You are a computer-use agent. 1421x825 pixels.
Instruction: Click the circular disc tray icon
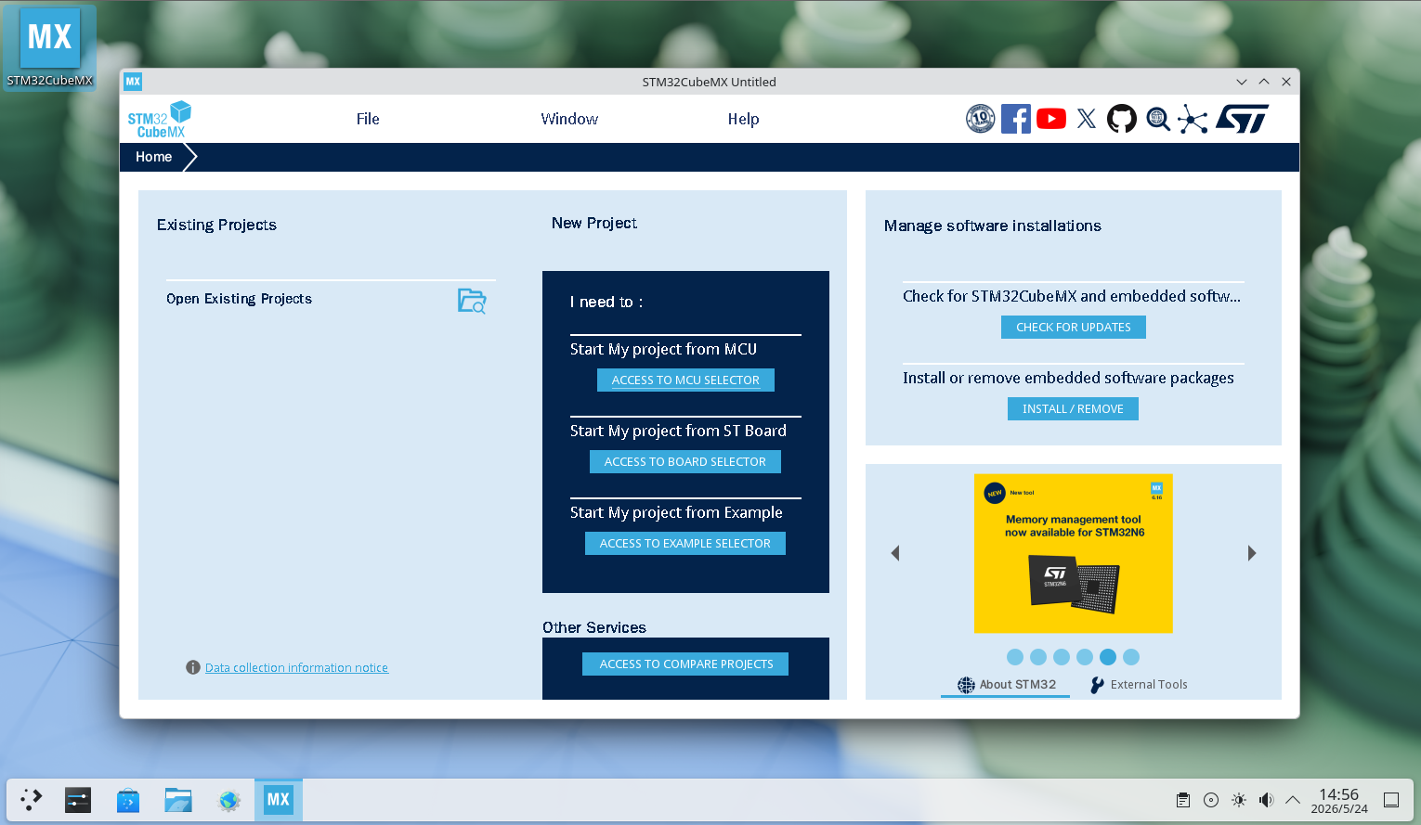tap(1211, 800)
